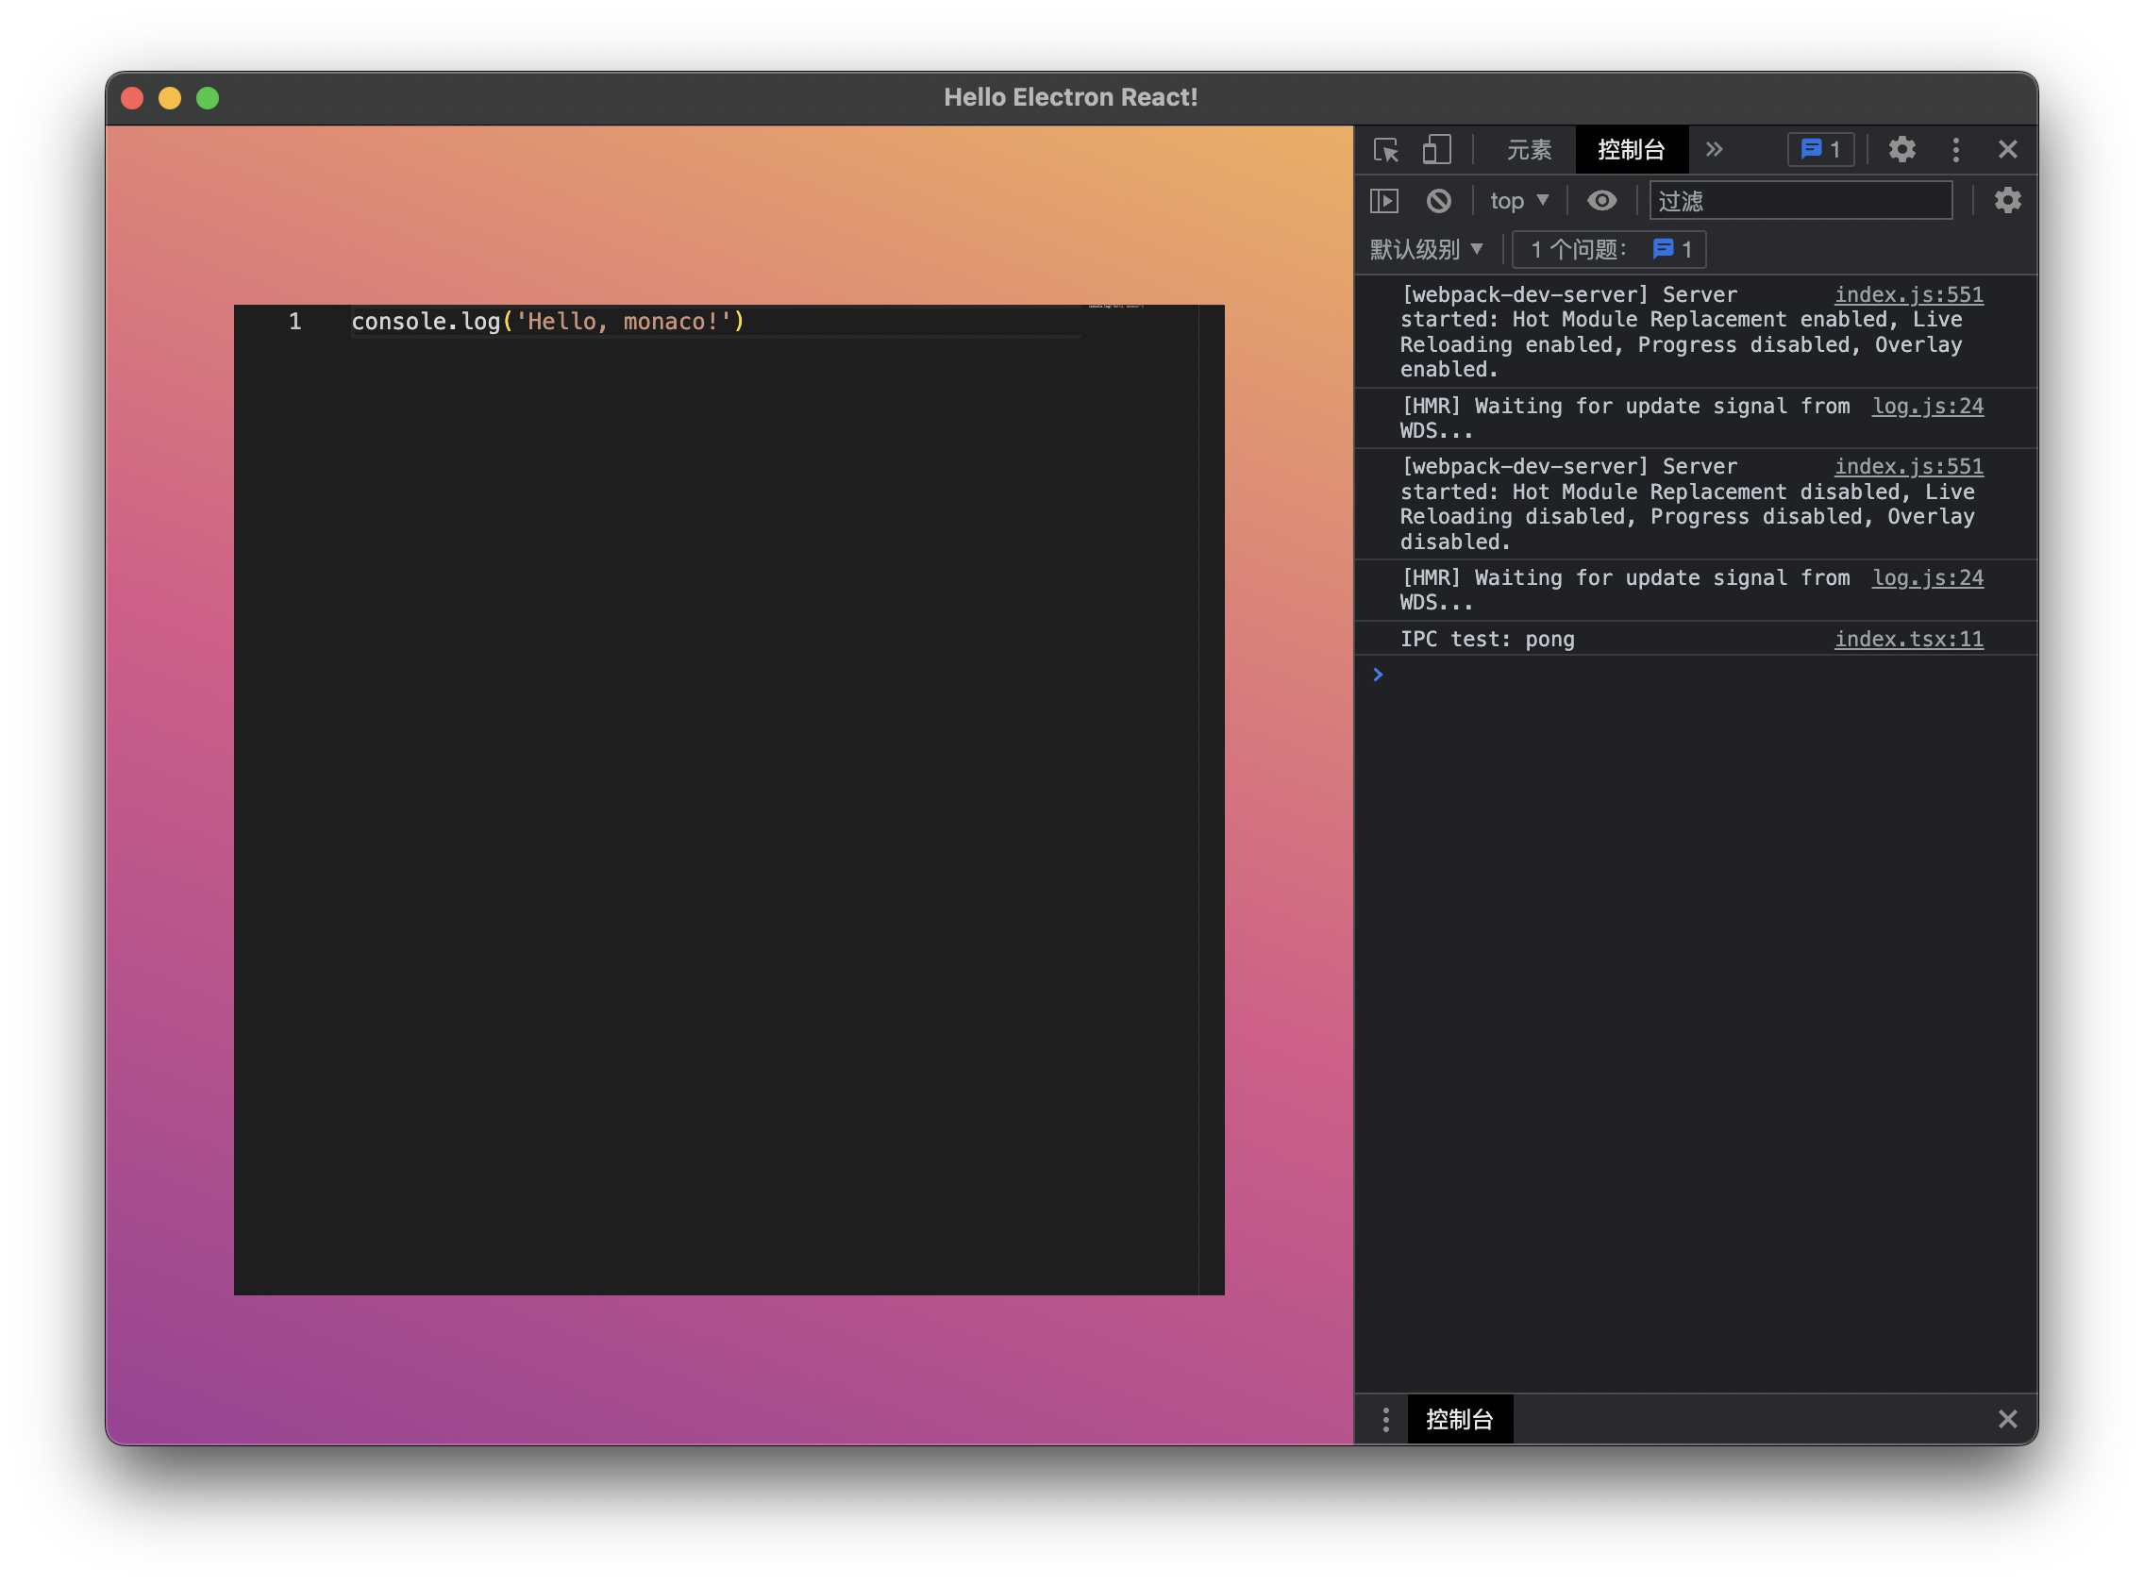Image resolution: width=2144 pixels, height=1585 pixels.
Task: Expand more tabs with double chevron
Action: [x=1714, y=150]
